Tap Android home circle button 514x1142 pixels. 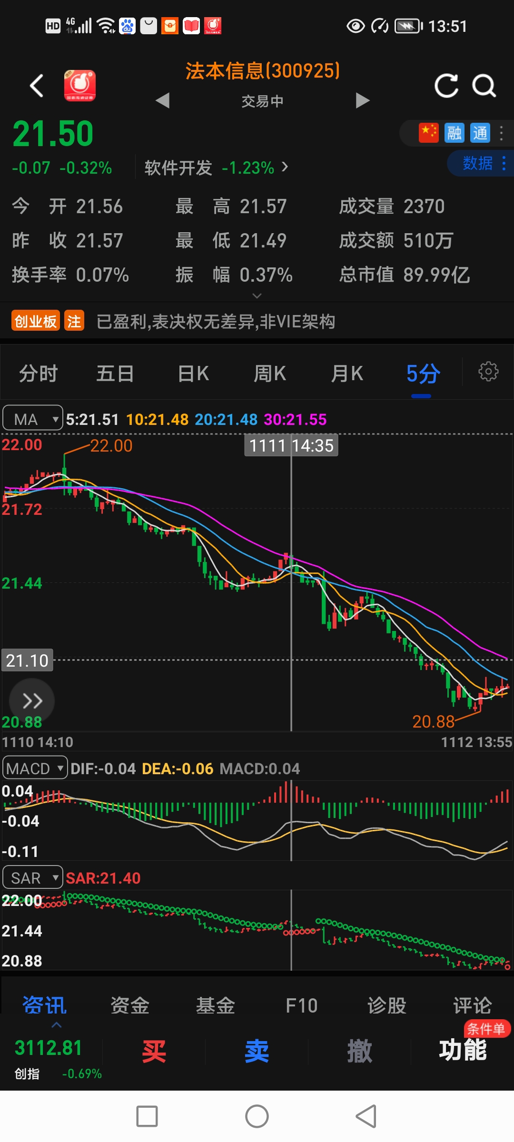257,1116
